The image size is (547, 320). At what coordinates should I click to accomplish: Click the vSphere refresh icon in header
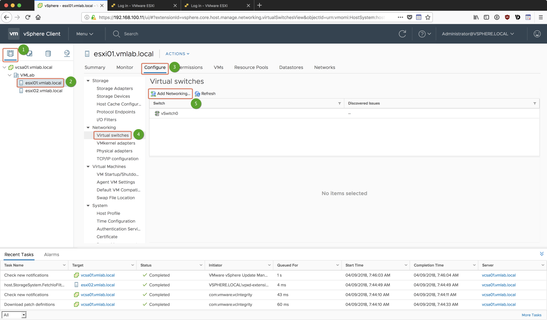tap(402, 34)
